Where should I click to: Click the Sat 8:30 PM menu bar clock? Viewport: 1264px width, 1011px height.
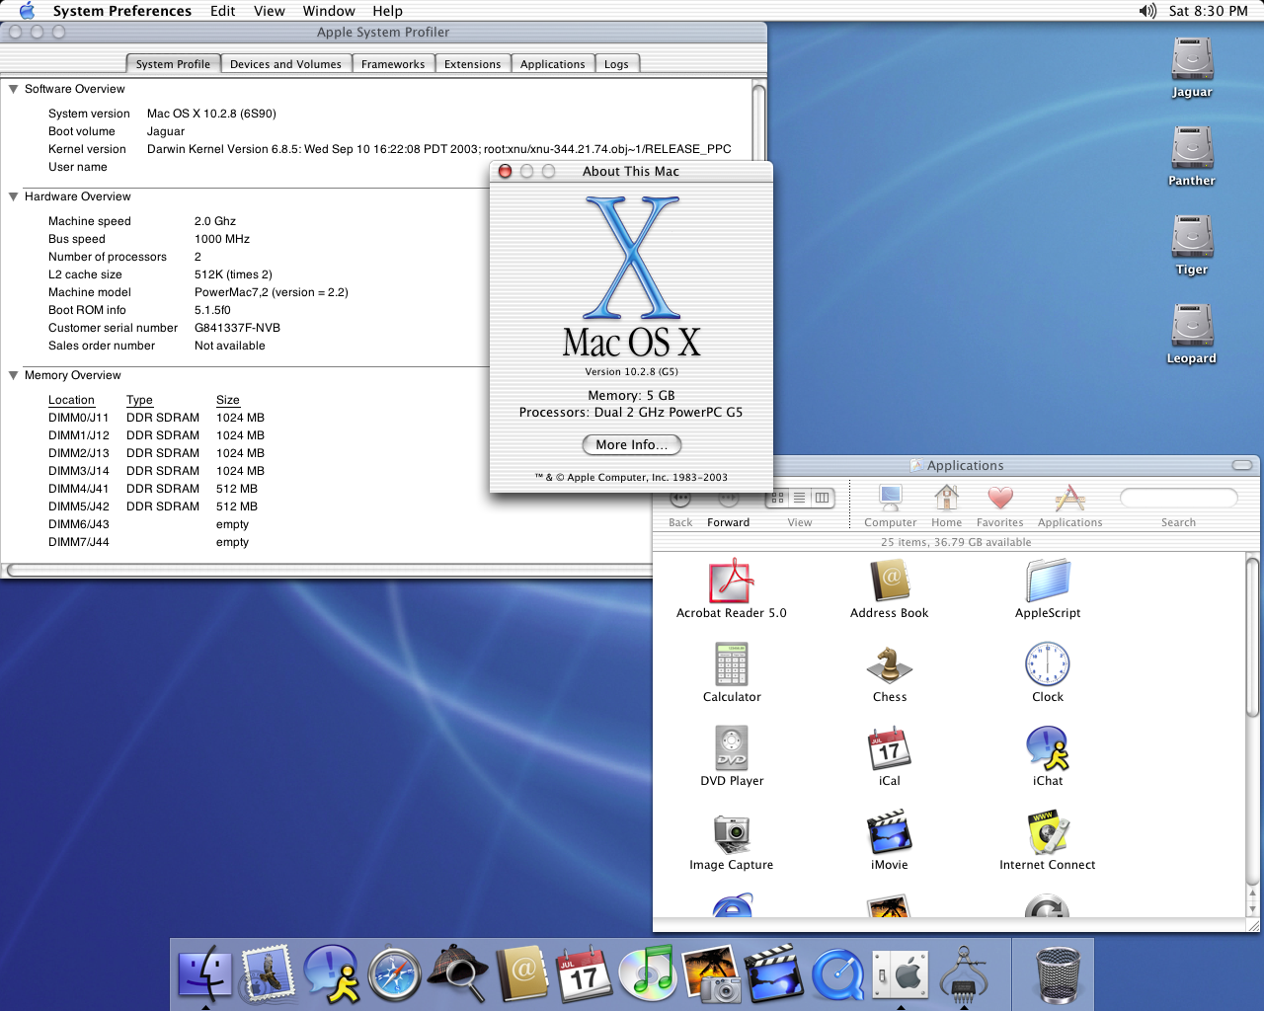1208,11
